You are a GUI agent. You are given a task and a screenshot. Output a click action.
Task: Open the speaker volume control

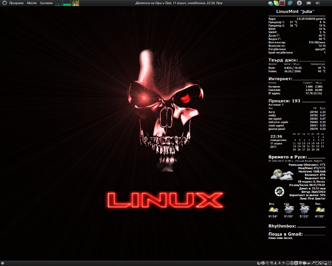317,3
